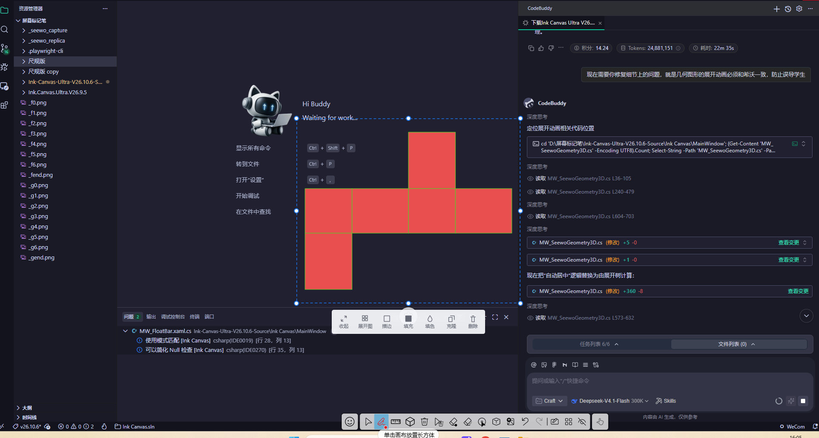This screenshot has width=819, height=438.
Task: Undo the last ink stroke
Action: 525,422
